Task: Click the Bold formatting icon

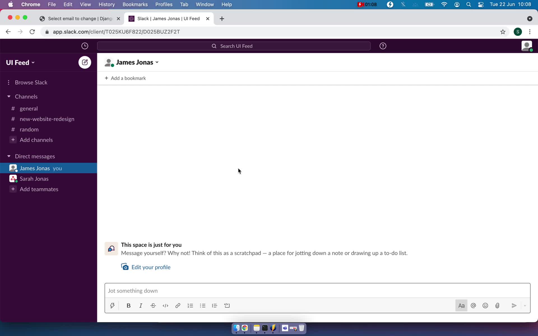Action: [x=129, y=305]
